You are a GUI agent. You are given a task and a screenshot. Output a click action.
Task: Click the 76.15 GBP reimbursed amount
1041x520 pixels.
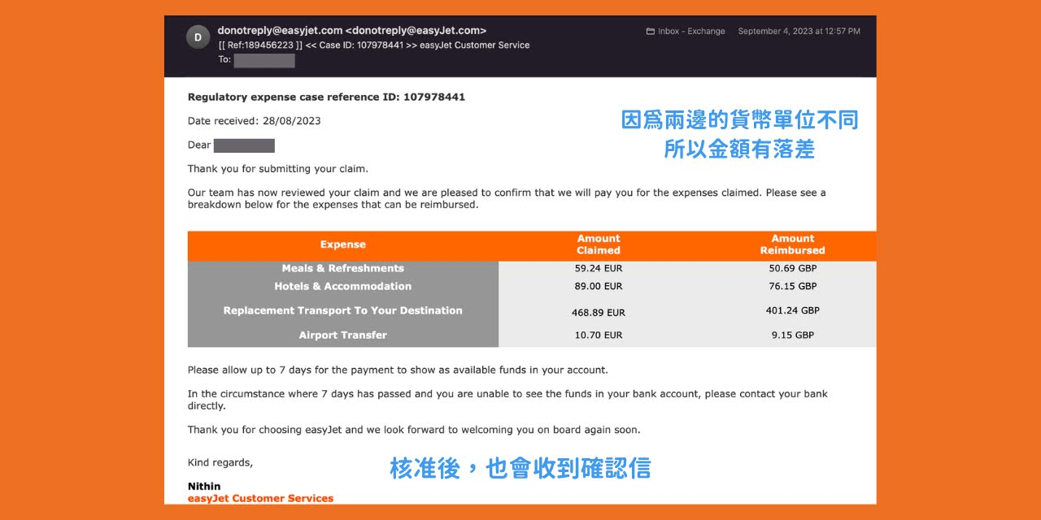coord(793,286)
